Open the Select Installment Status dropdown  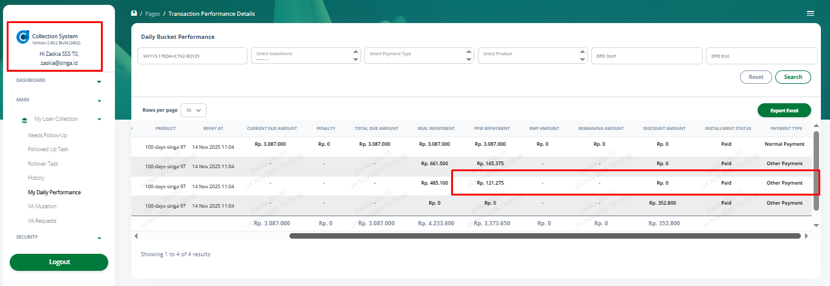point(305,55)
